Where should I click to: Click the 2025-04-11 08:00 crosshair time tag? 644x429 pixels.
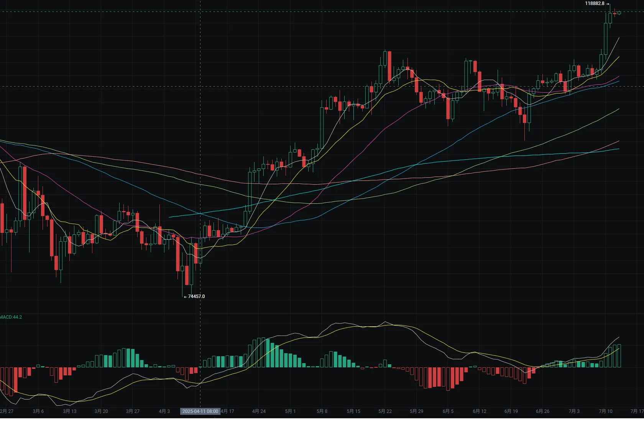coord(200,411)
